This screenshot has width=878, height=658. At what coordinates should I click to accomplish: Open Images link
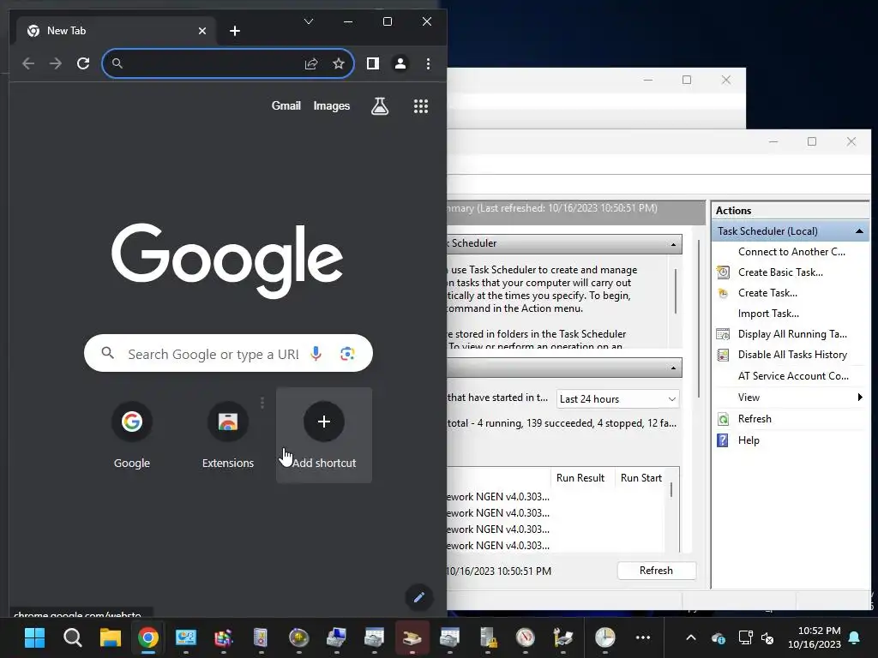(332, 105)
